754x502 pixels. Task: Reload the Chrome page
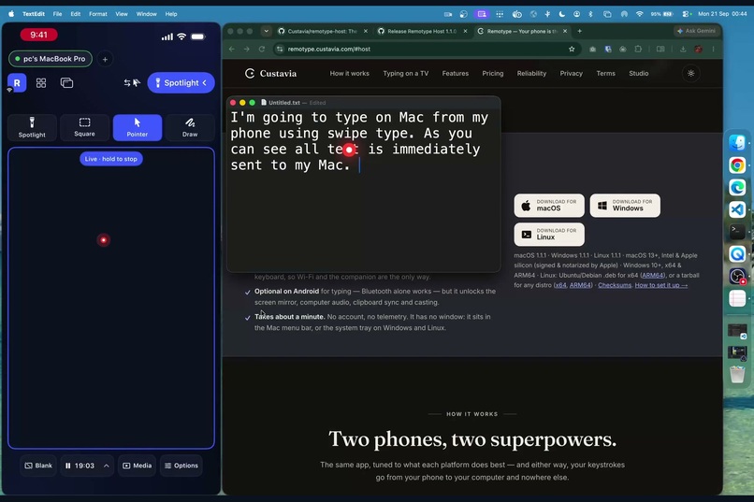pyautogui.click(x=262, y=49)
